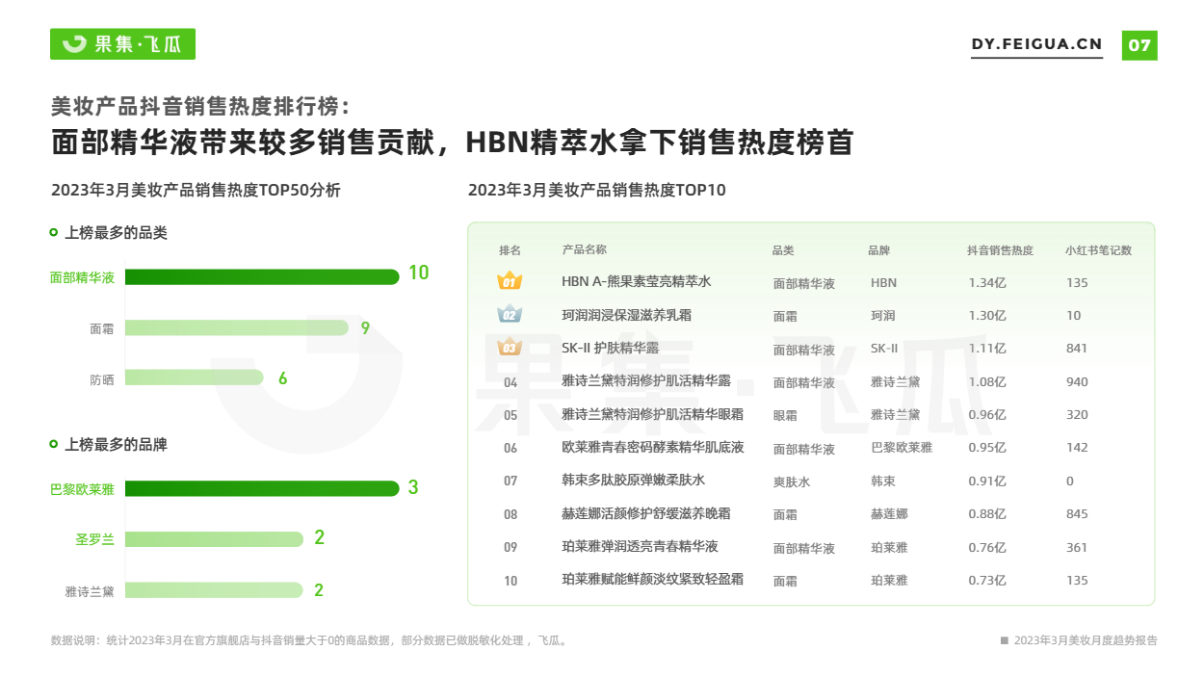Image resolution: width=1204 pixels, height=677 pixels.
Task: Click rank number 10 in the table
Action: (510, 581)
